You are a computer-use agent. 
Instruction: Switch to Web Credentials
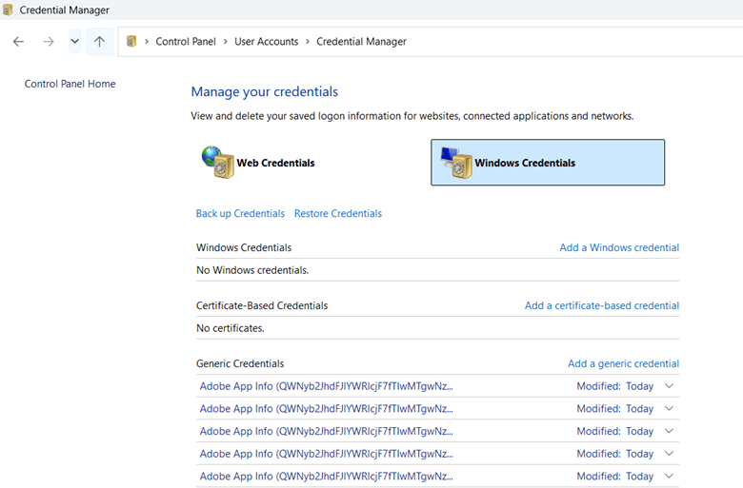click(x=276, y=163)
